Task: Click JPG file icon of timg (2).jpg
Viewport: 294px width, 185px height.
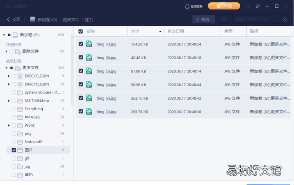Action: point(89,112)
